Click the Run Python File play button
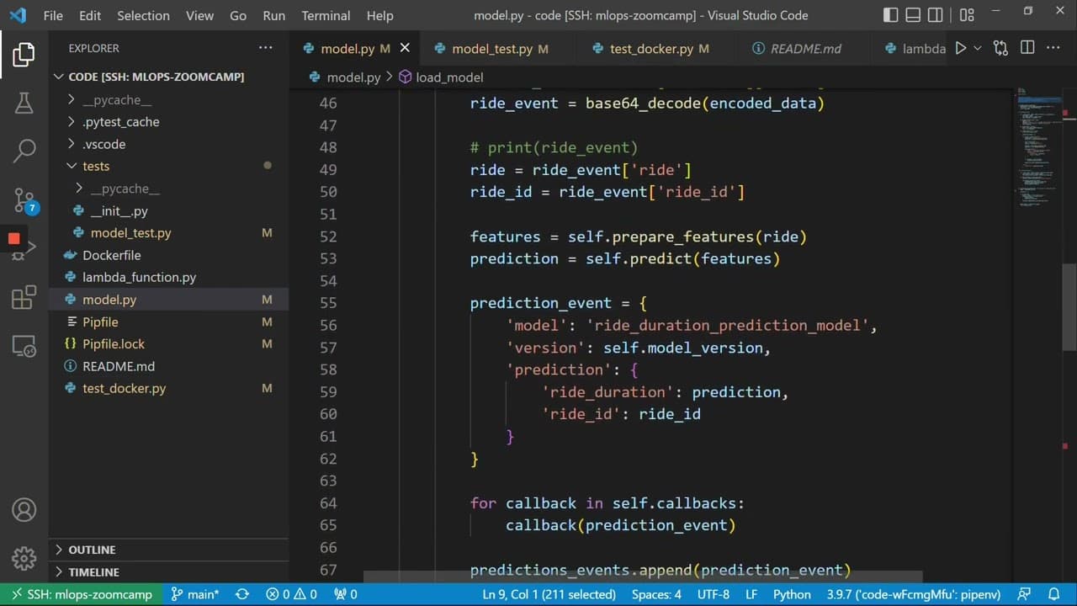Image resolution: width=1077 pixels, height=606 pixels. [x=960, y=49]
